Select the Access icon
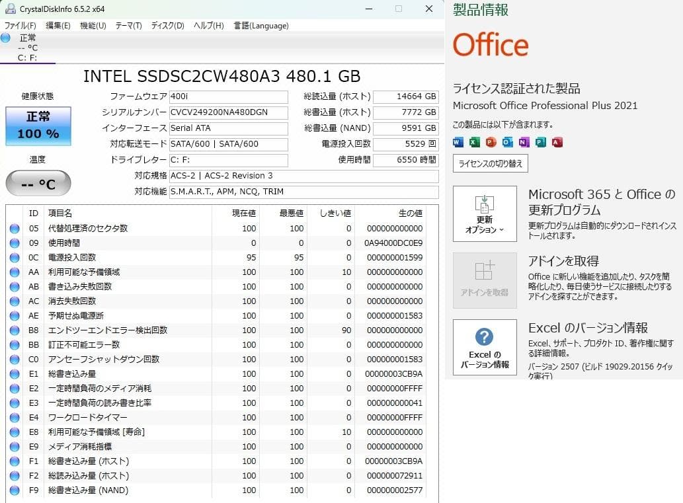The width and height of the screenshot is (683, 503). [x=557, y=141]
